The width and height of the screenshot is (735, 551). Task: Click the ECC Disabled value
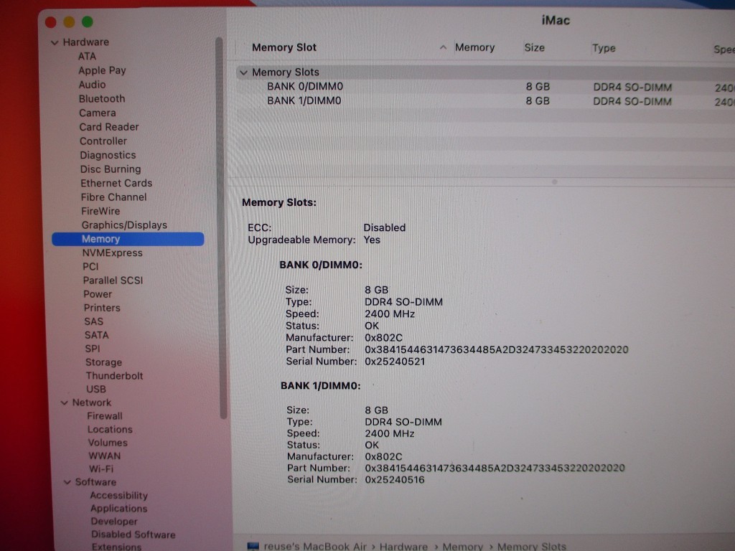385,227
